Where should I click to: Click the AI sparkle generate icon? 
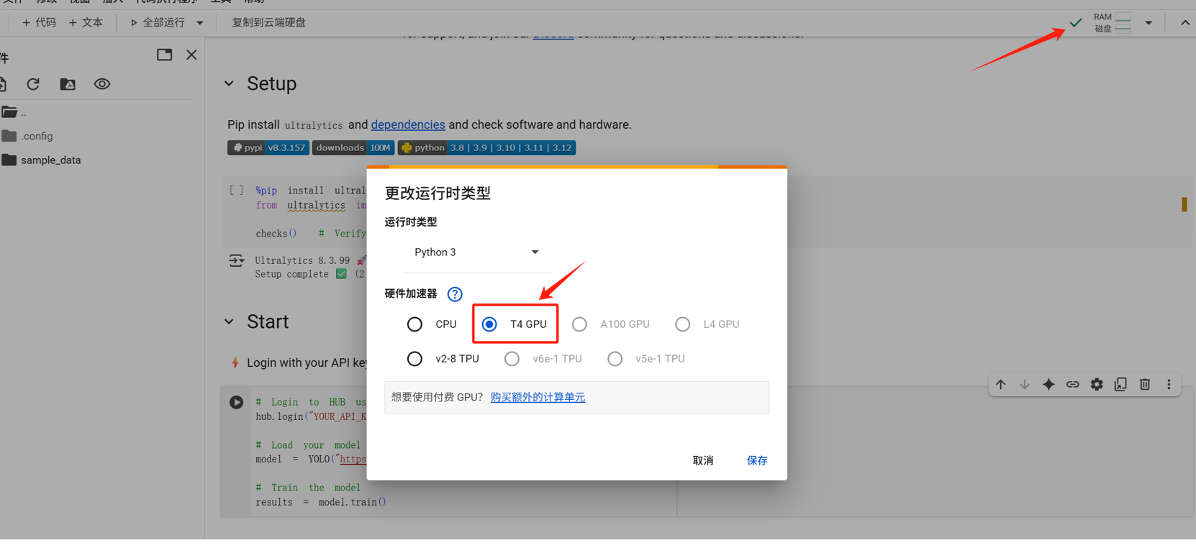pyautogui.click(x=1048, y=385)
